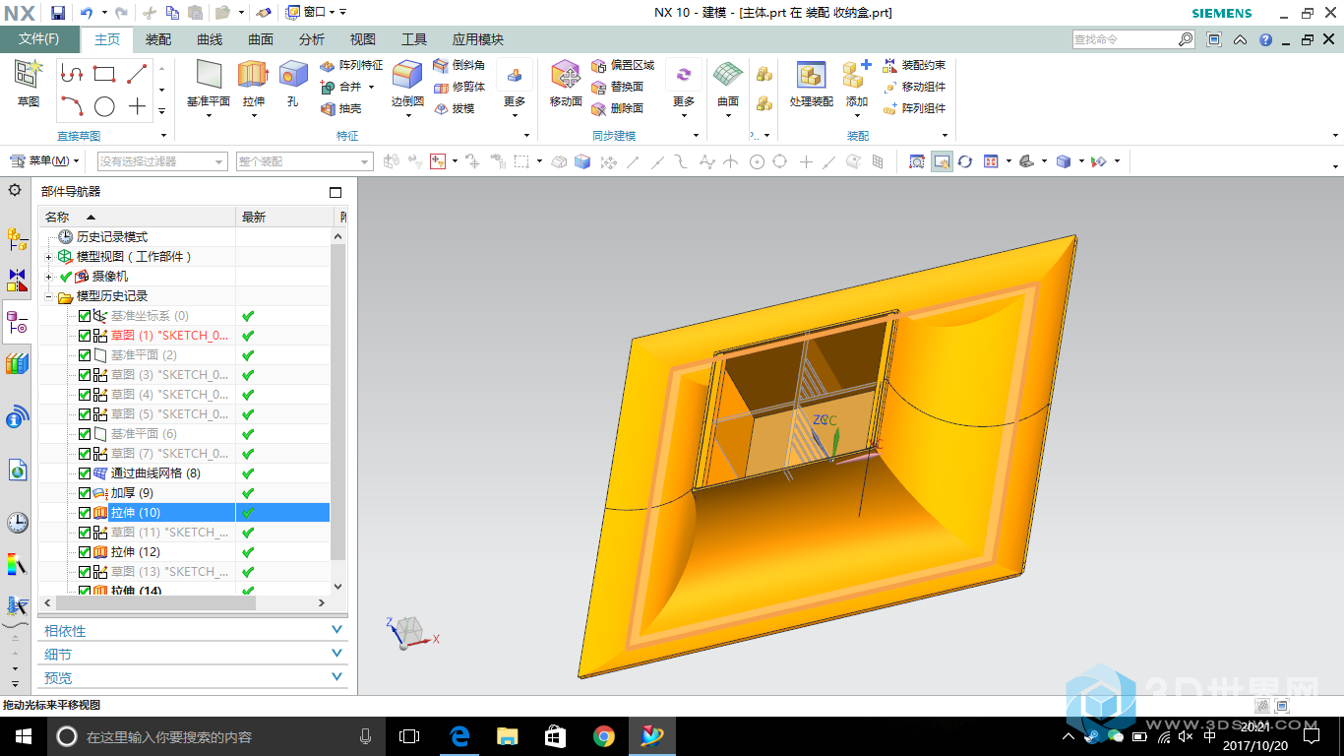Click 倒斜角 chamfer tool
1344x756 pixels.
click(459, 65)
